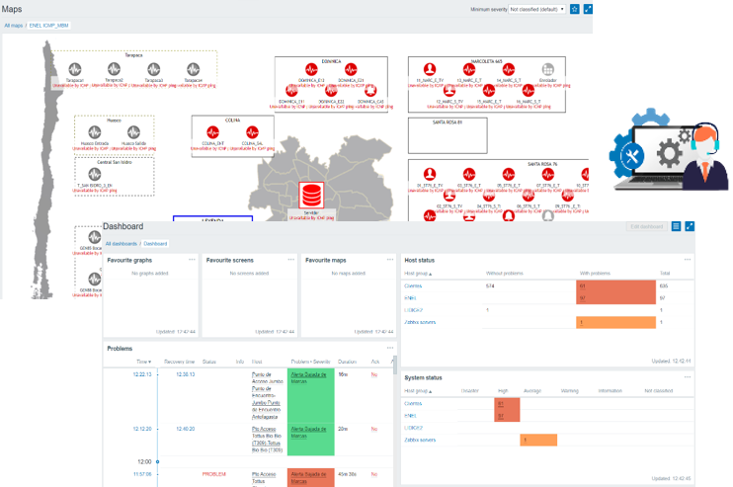Click the 13_MARC_E_T host icon
Viewport: 733px width, 487px height.
click(469, 69)
